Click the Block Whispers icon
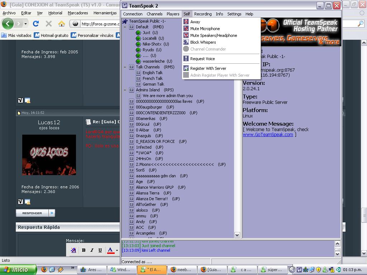This screenshot has width=367, height=275. click(186, 42)
